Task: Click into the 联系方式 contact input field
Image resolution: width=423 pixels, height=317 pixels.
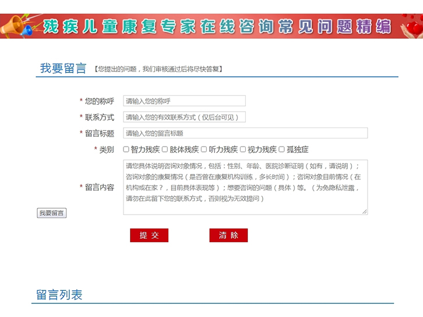Action: pyautogui.click(x=184, y=117)
